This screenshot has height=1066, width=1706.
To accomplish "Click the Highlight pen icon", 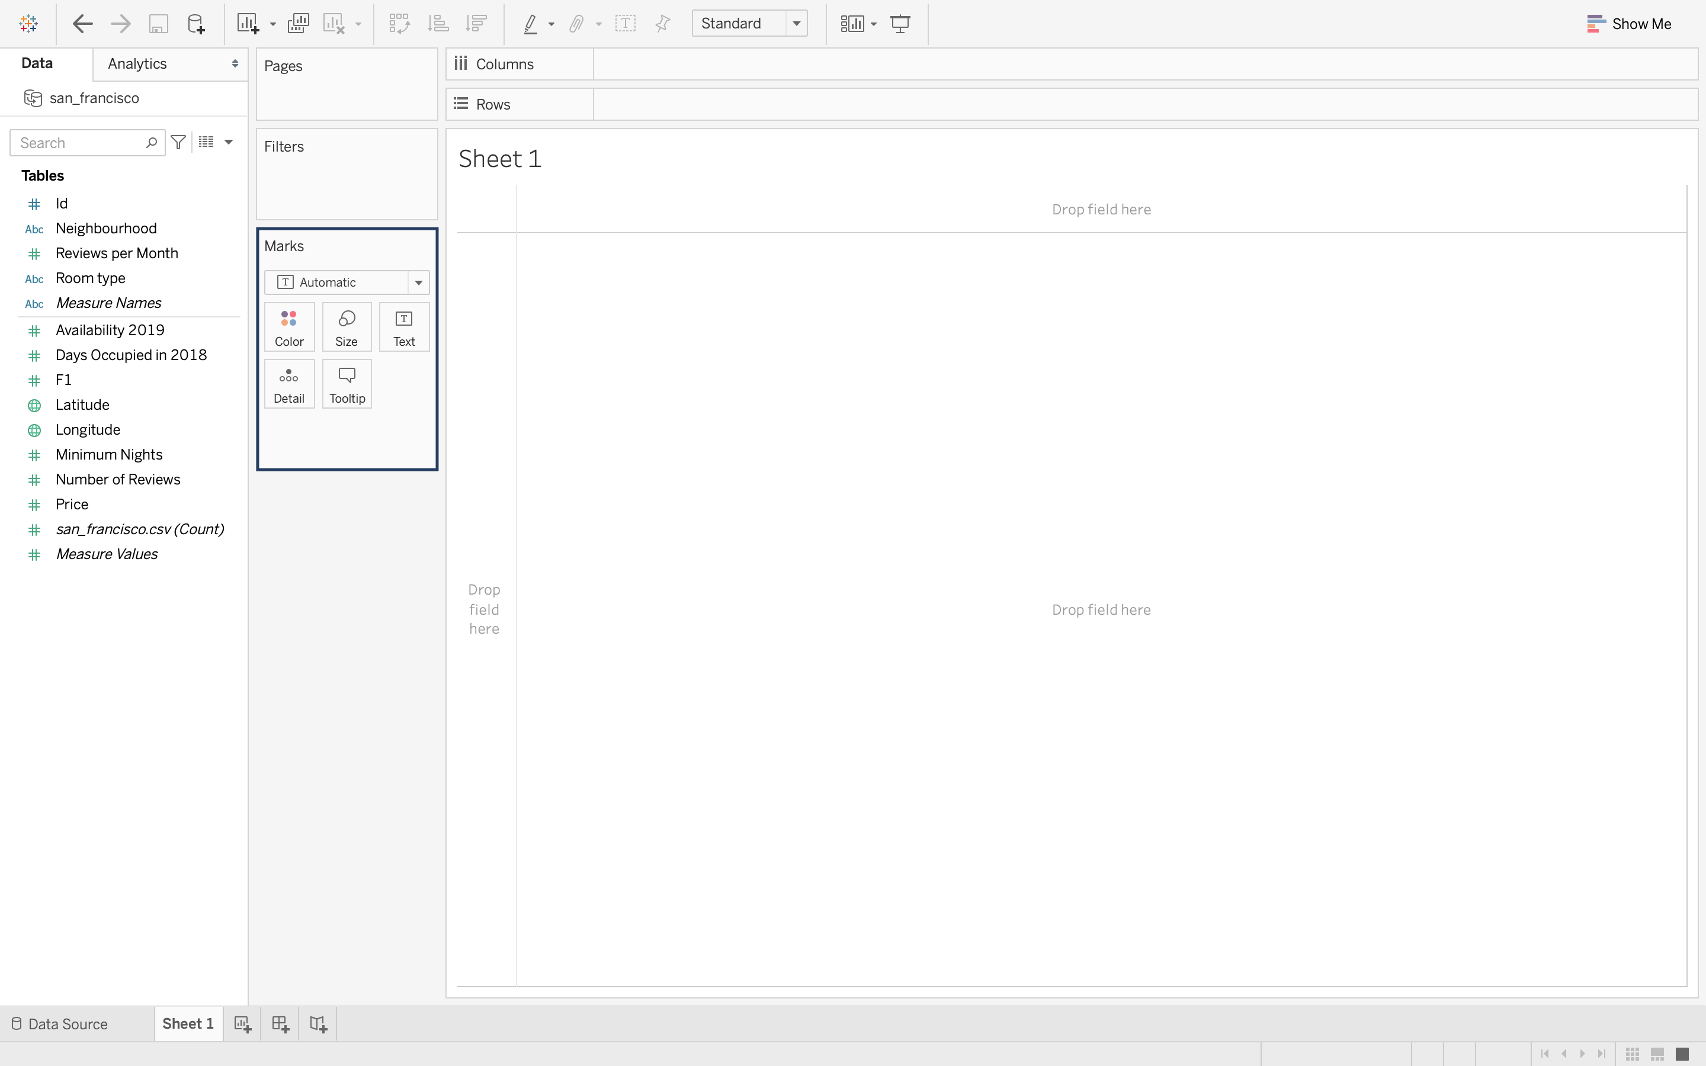I will 531,24.
